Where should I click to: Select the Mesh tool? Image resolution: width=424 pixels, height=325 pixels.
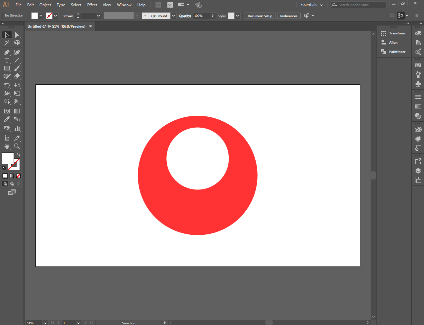click(7, 111)
